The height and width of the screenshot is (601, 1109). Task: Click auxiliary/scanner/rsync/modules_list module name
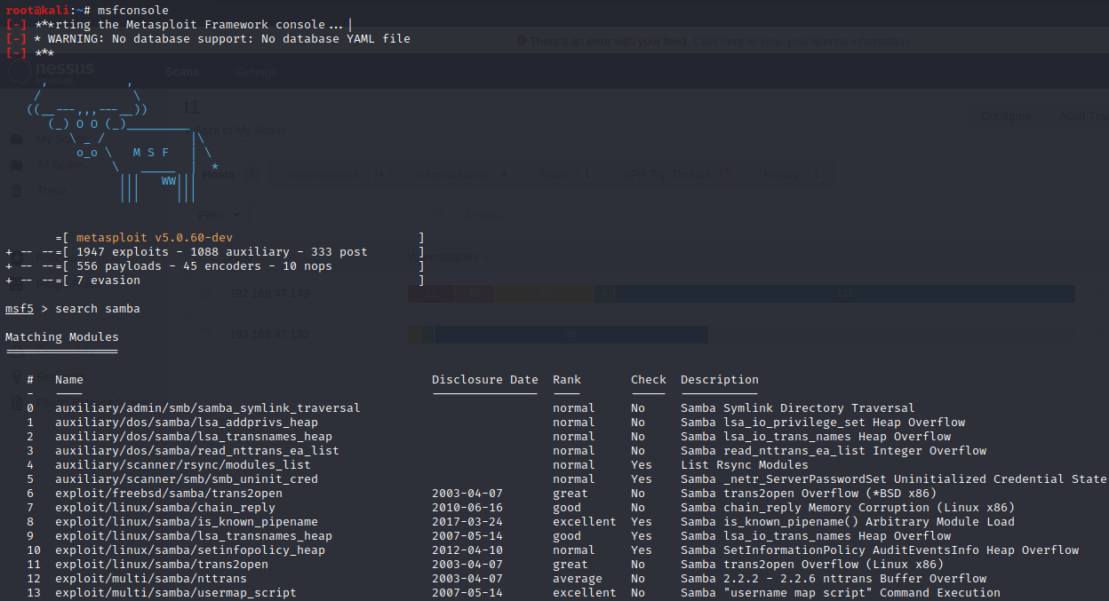[x=183, y=465]
